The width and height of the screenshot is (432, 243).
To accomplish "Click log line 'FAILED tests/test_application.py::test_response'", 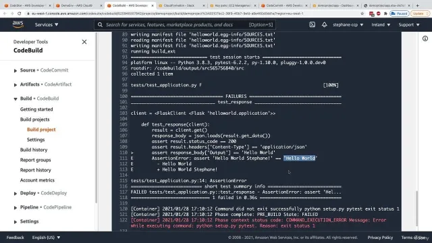I will 236,192.
